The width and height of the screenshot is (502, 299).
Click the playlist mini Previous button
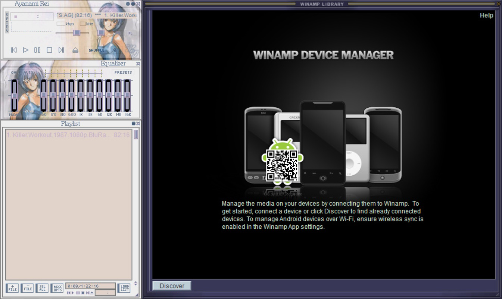pos(69,293)
